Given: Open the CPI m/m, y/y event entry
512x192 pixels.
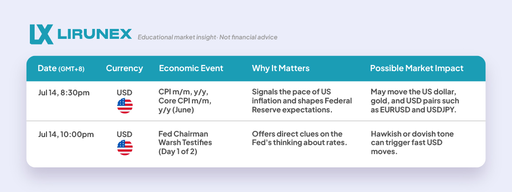Looking at the screenshot, I should (185, 101).
